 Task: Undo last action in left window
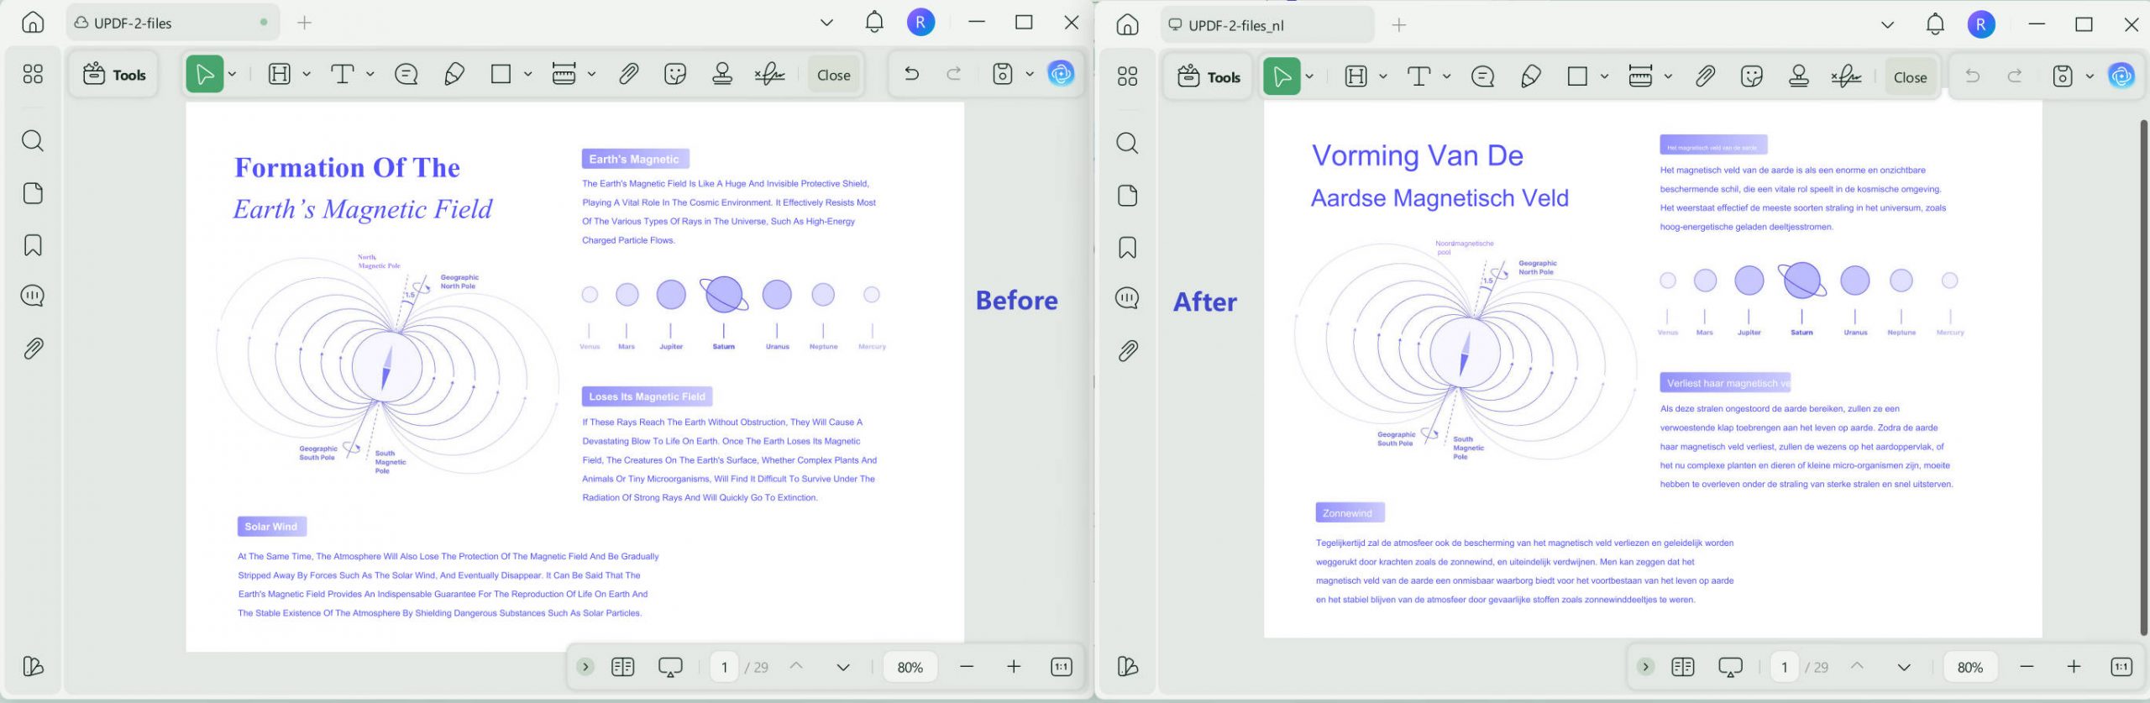click(x=911, y=75)
